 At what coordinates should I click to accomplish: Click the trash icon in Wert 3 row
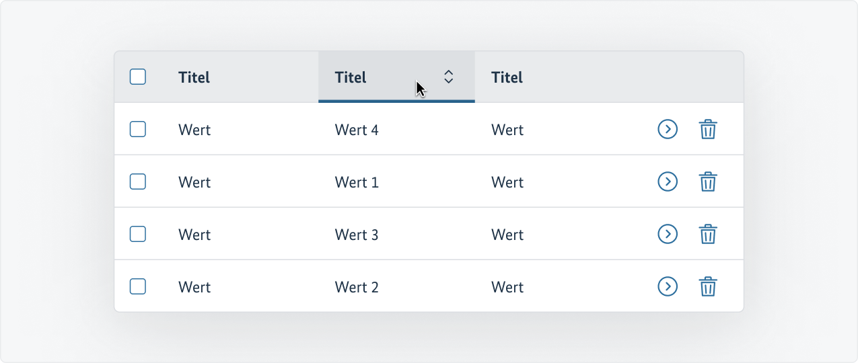coord(708,234)
